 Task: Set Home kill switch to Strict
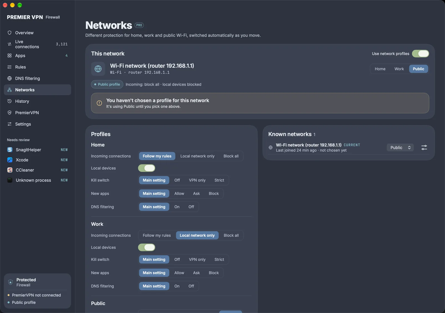219,180
